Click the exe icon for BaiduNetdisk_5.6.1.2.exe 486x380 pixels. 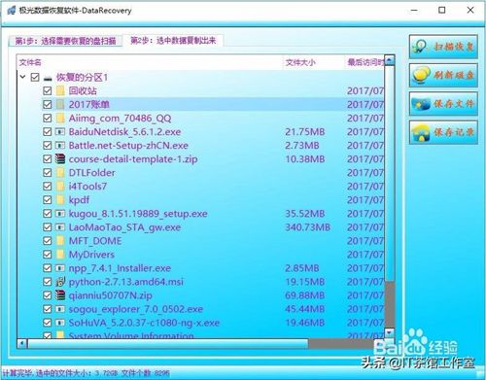[x=60, y=131]
